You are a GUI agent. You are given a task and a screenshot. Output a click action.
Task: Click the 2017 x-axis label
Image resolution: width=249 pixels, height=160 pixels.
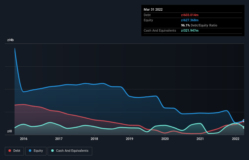[59, 139]
